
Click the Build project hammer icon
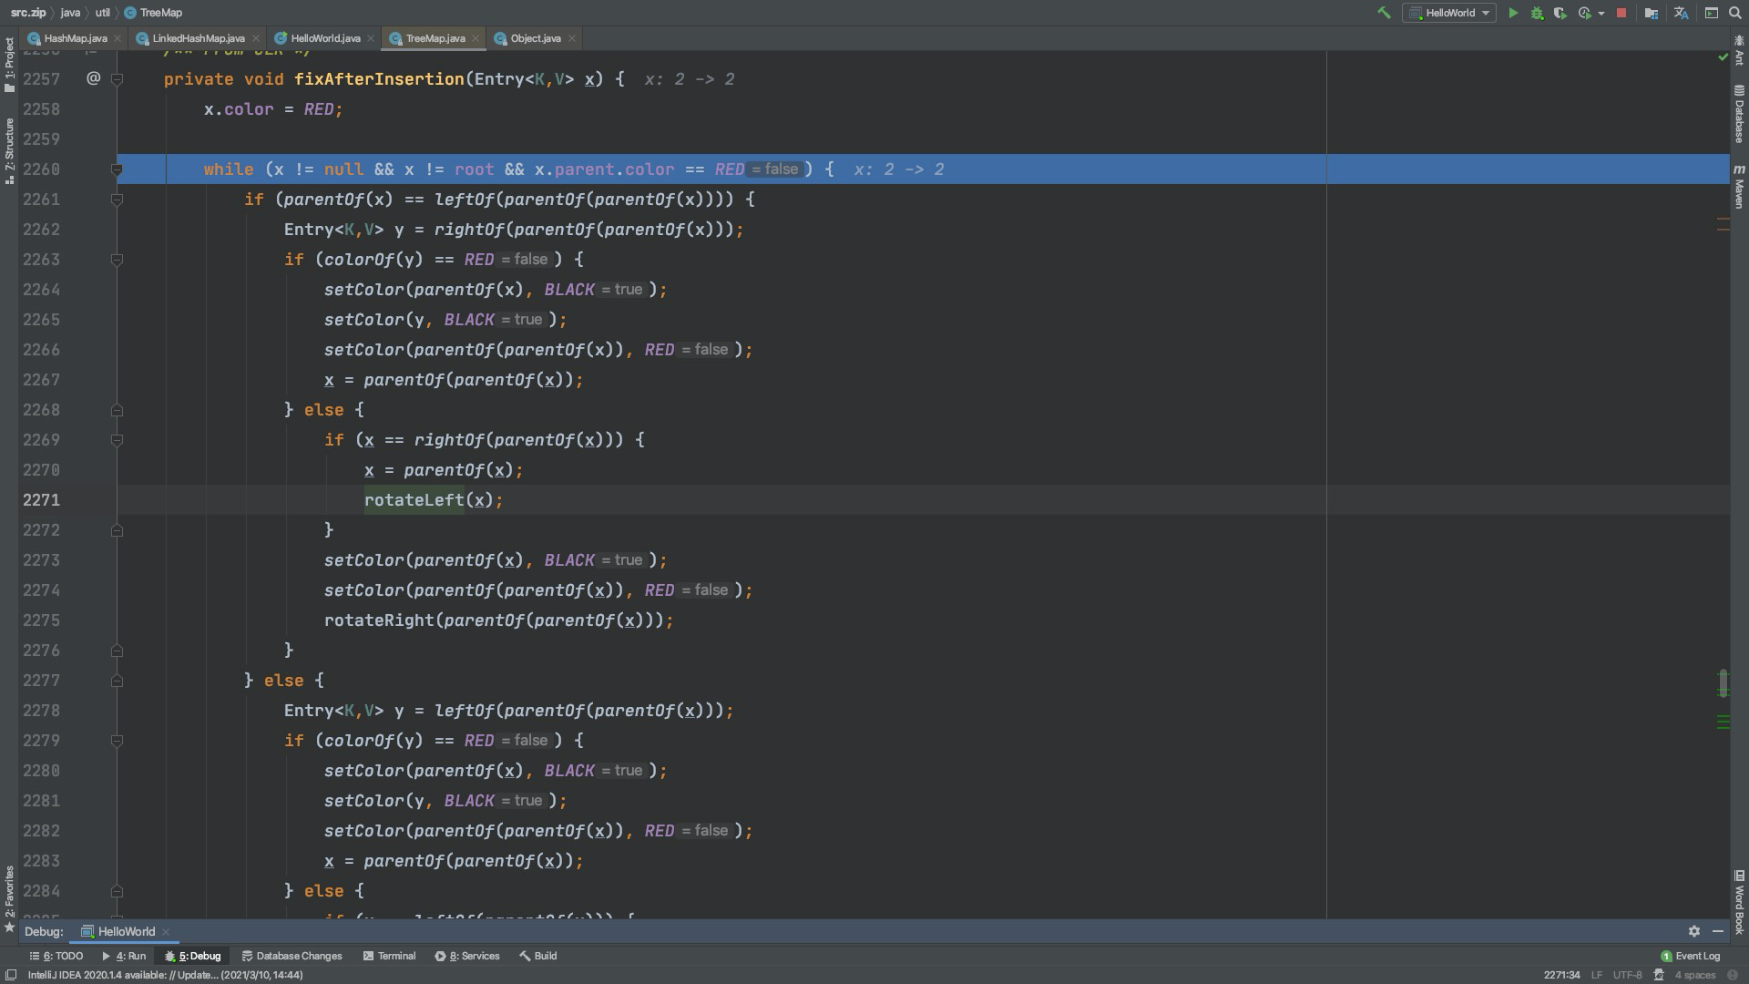tap(1384, 13)
